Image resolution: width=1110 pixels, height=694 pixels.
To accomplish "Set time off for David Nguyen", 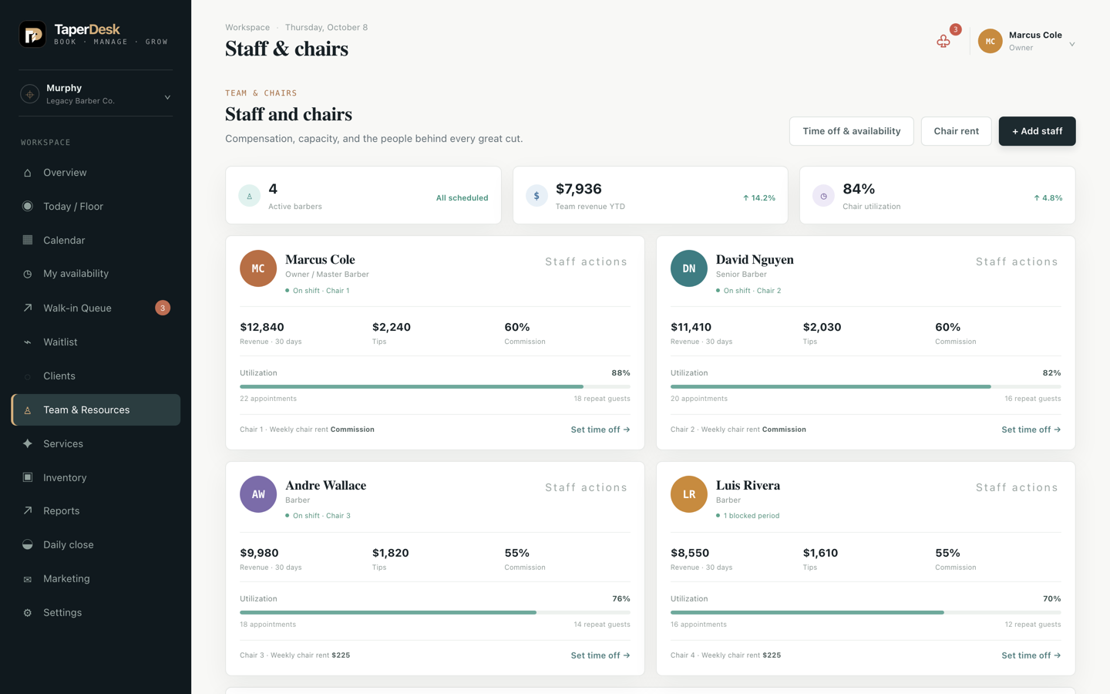I will click(1031, 430).
